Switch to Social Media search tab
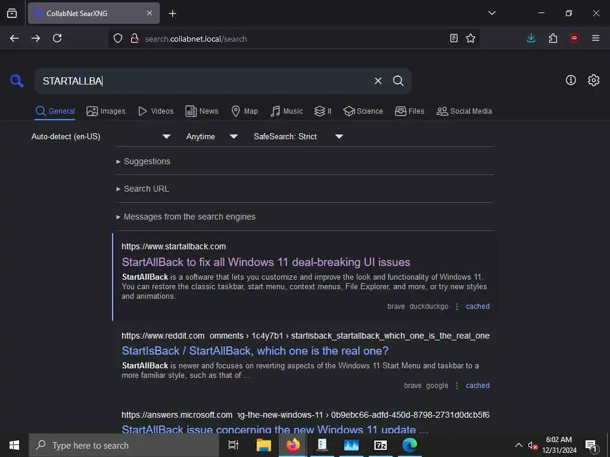The height and width of the screenshot is (457, 610). 464,111
